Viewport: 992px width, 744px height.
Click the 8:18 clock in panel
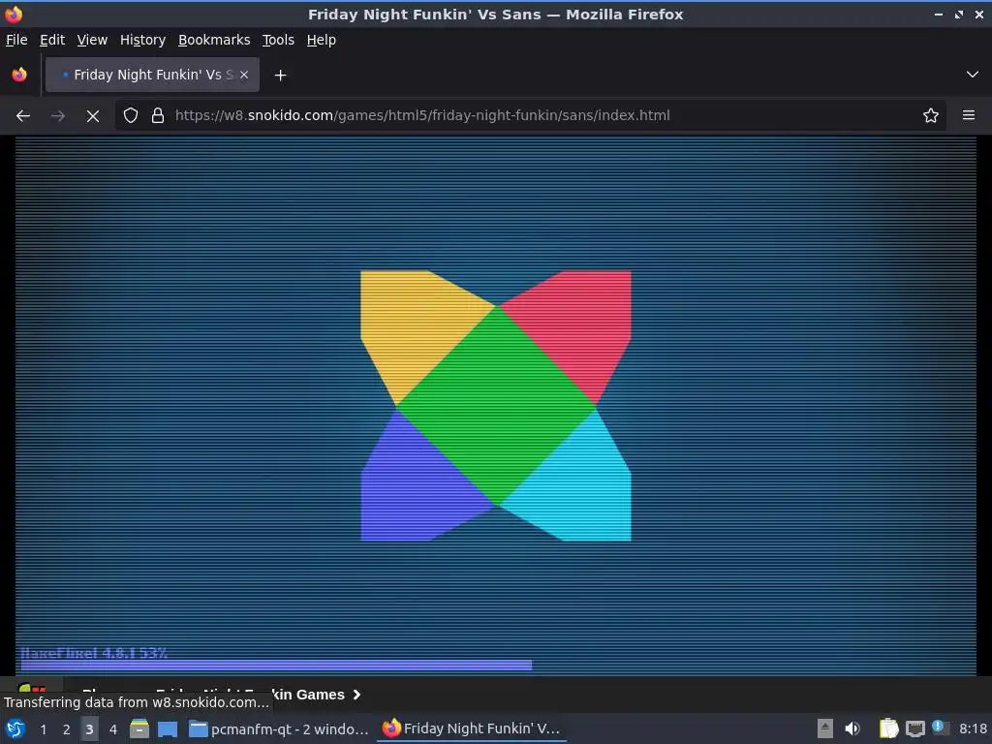click(973, 728)
